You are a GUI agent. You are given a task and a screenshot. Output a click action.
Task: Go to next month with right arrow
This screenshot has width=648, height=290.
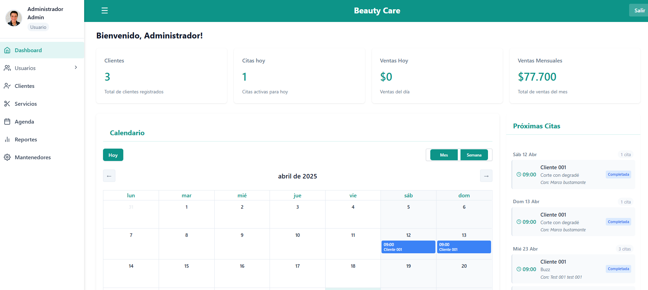point(486,176)
